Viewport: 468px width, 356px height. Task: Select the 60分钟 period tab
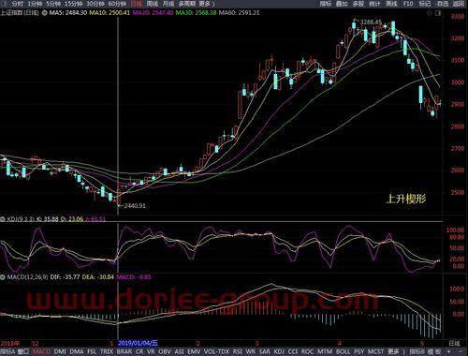pos(117,4)
